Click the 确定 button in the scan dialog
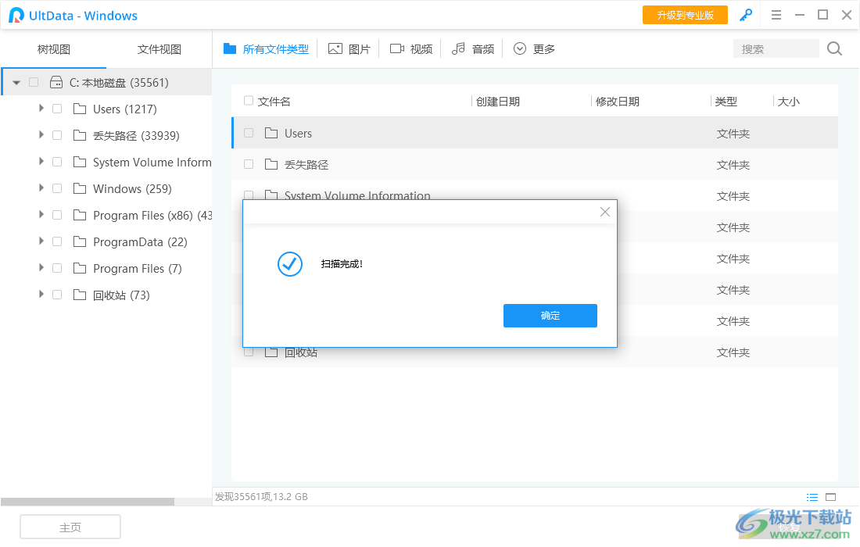860x547 pixels. point(550,316)
